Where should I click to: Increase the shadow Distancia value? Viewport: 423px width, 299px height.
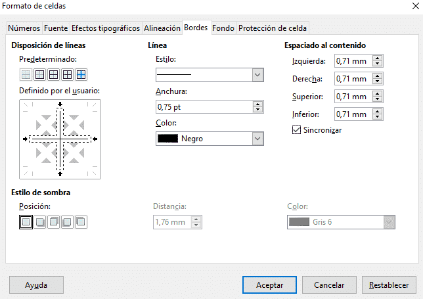196,219
